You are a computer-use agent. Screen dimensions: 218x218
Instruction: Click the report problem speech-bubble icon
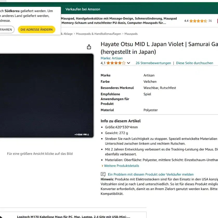[x=103, y=174]
